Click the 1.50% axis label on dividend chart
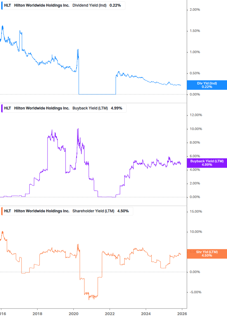The width and height of the screenshot is (227, 318). (195, 31)
